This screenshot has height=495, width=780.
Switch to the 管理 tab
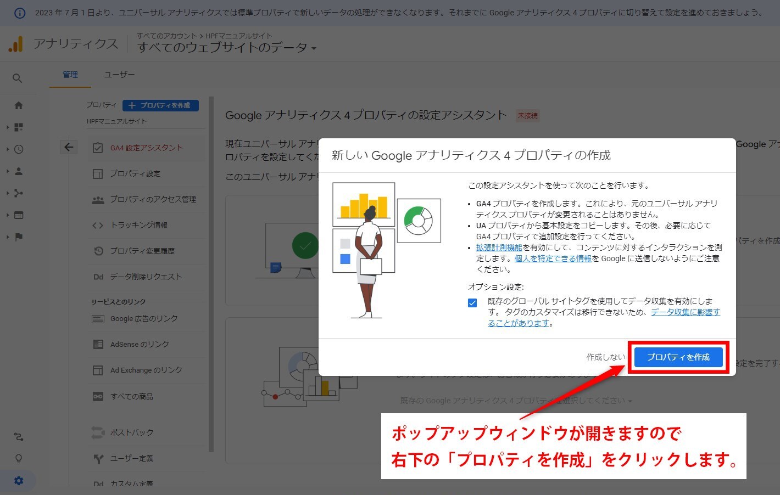tap(70, 75)
